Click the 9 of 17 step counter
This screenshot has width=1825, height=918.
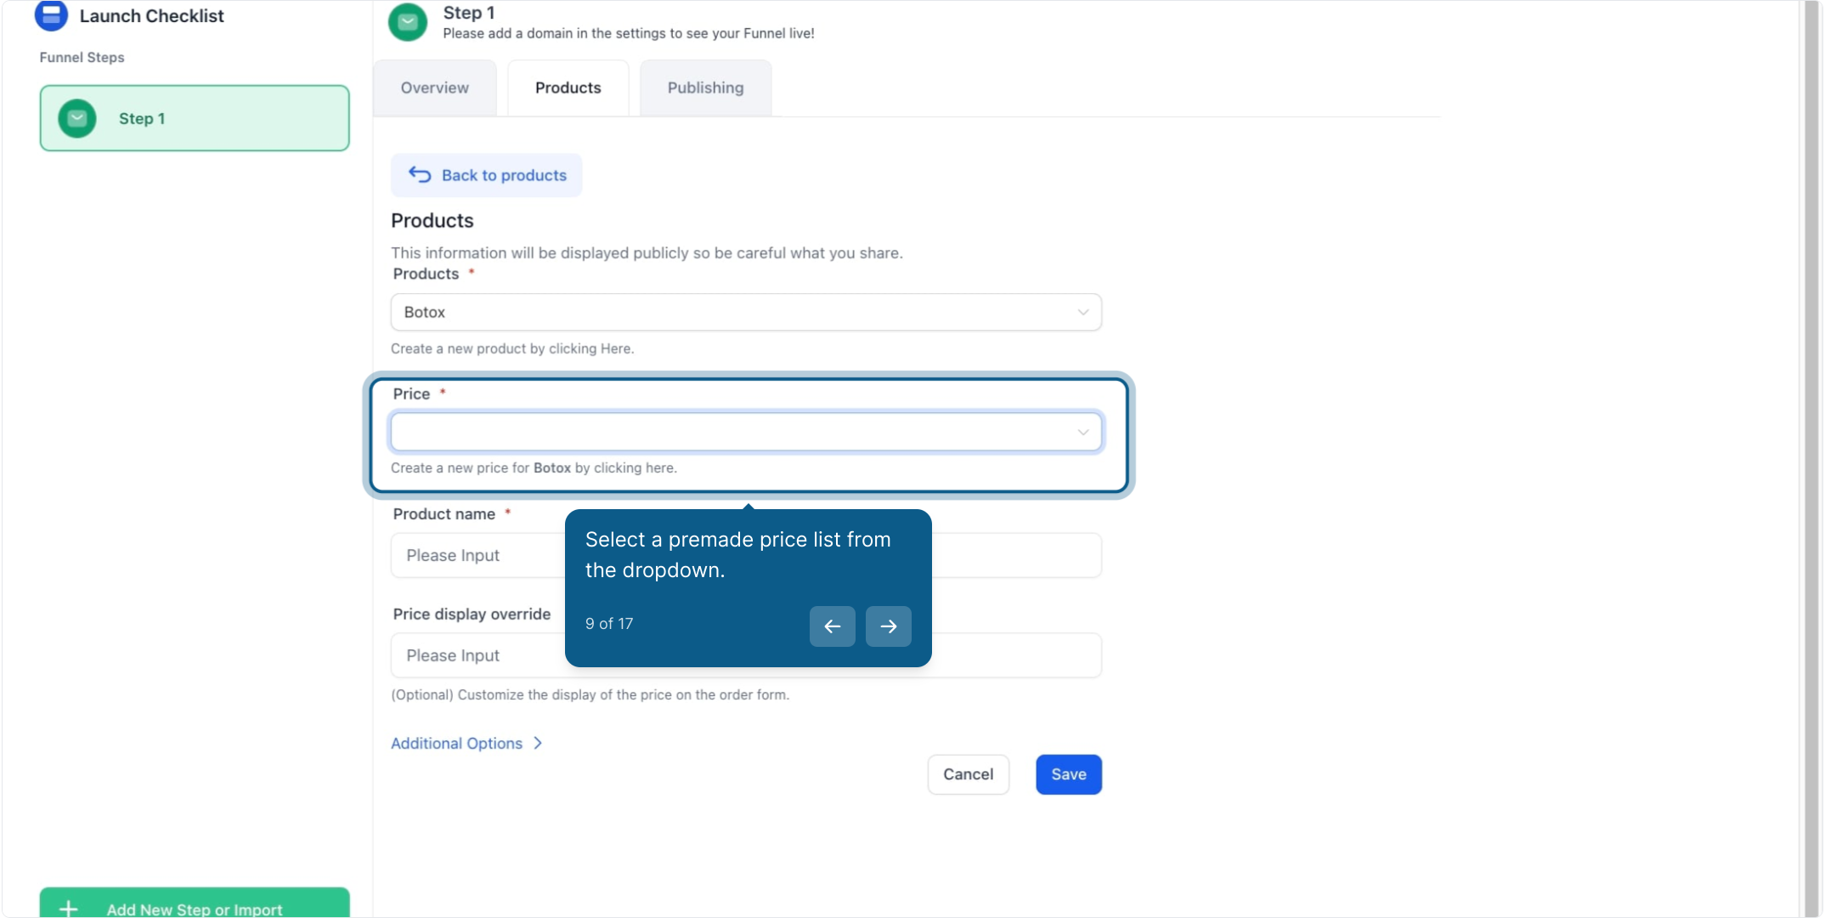[x=609, y=624]
